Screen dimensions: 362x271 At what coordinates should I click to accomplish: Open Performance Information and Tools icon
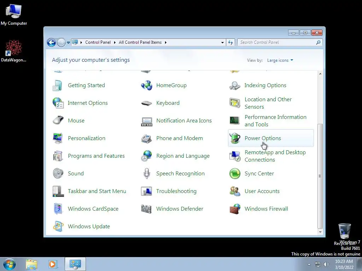(x=235, y=121)
